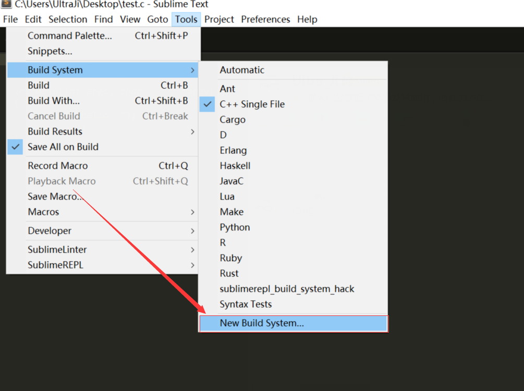Select the Rust build system
Viewport: 524px width, 391px height.
pyautogui.click(x=294, y=273)
